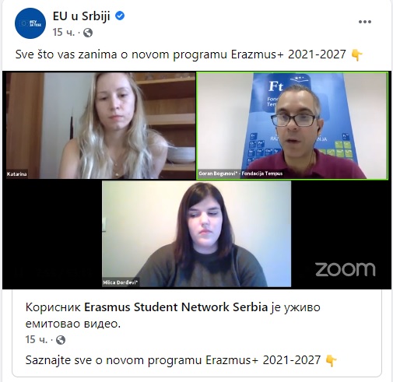Image resolution: width=393 pixels, height=382 pixels.
Task: Click the Erasmus Student Network Serbia link
Action: [x=176, y=307]
